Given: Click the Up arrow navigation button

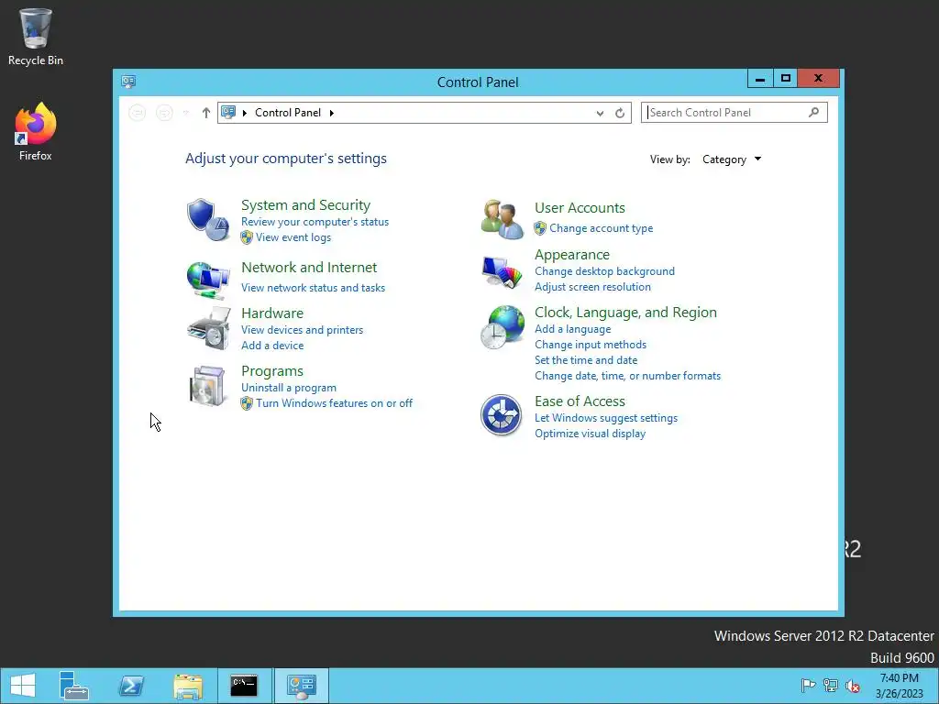Looking at the screenshot, I should coord(206,113).
